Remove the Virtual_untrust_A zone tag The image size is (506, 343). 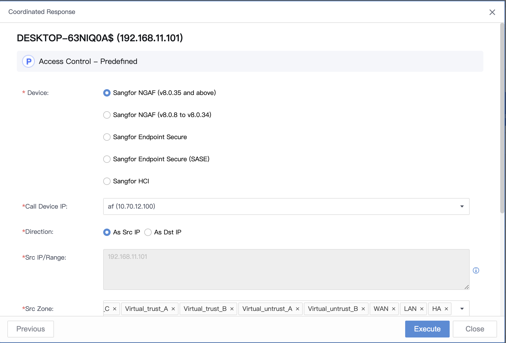click(x=297, y=309)
